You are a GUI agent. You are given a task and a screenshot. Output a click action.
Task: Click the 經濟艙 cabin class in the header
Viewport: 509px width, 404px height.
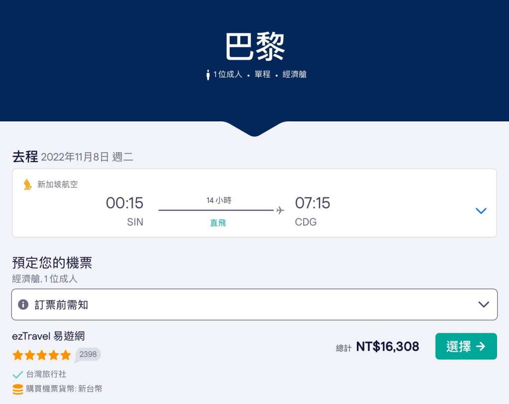(294, 75)
